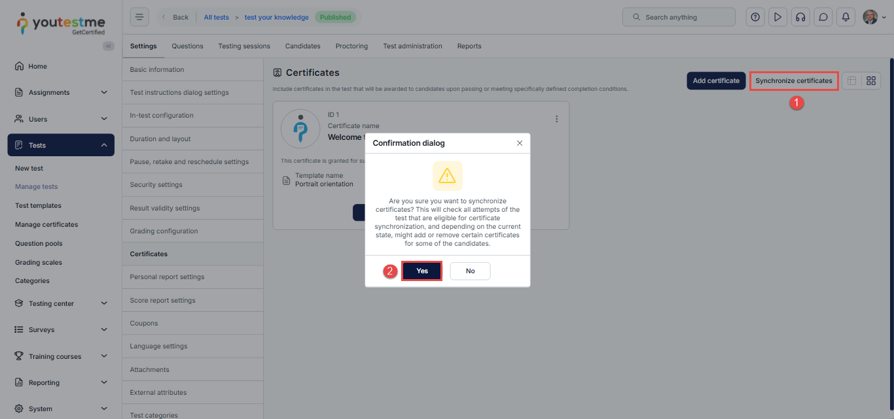Open certificate card three-dot menu
The height and width of the screenshot is (419, 894).
pyautogui.click(x=557, y=119)
